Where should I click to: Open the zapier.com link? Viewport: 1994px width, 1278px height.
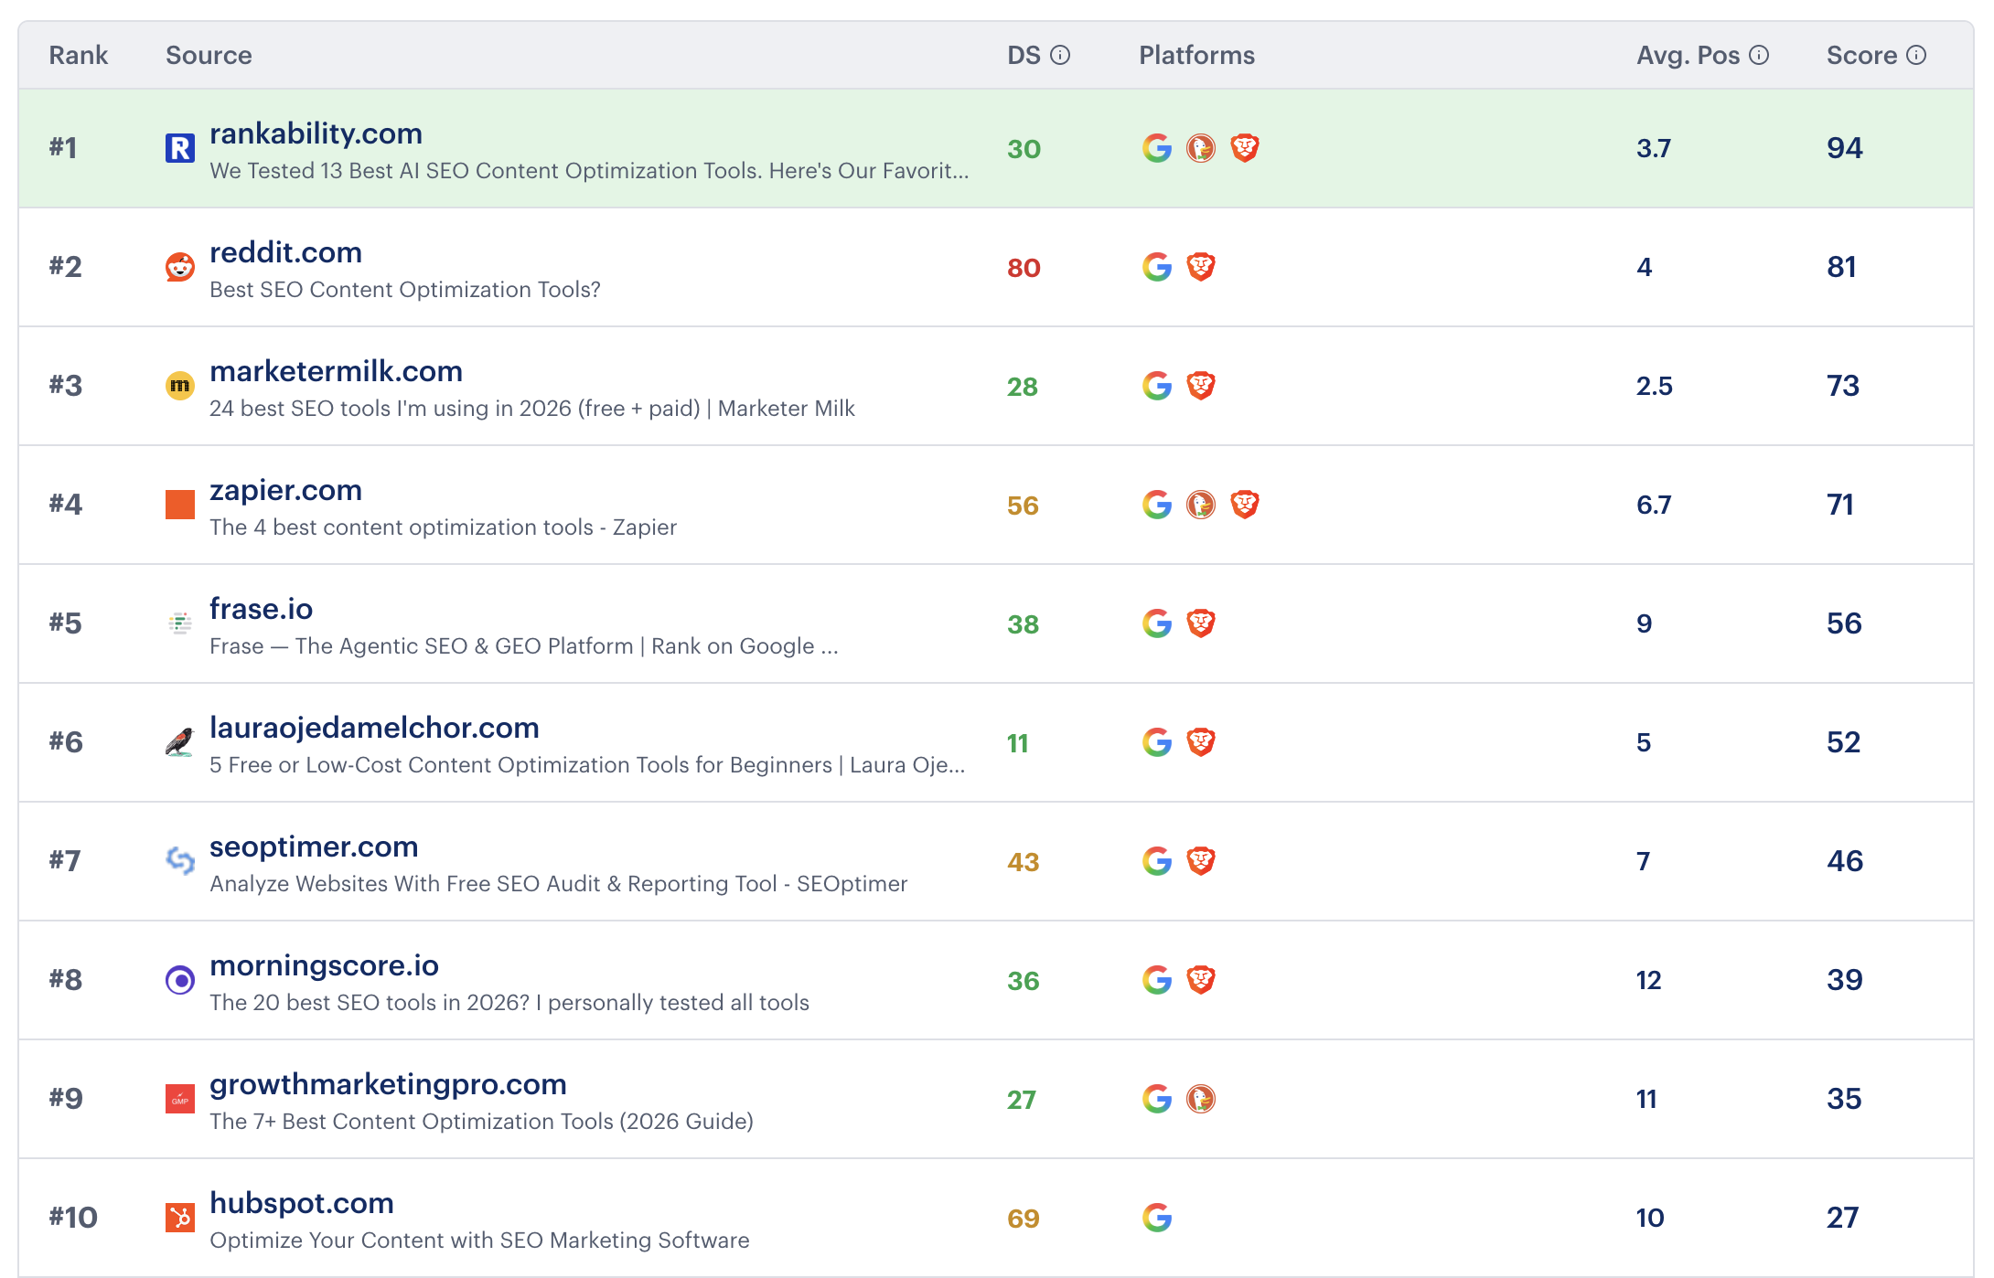(x=284, y=490)
